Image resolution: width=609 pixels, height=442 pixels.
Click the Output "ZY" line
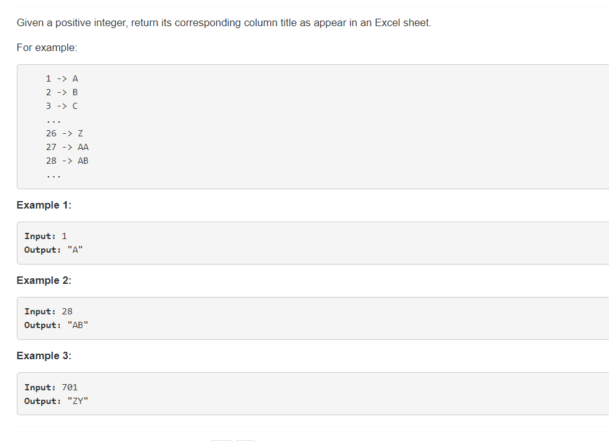pyautogui.click(x=56, y=401)
